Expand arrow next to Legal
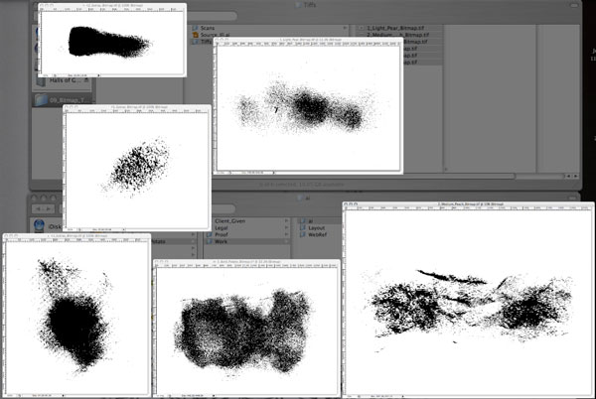Viewport: 596px width, 399px height. tap(286, 227)
